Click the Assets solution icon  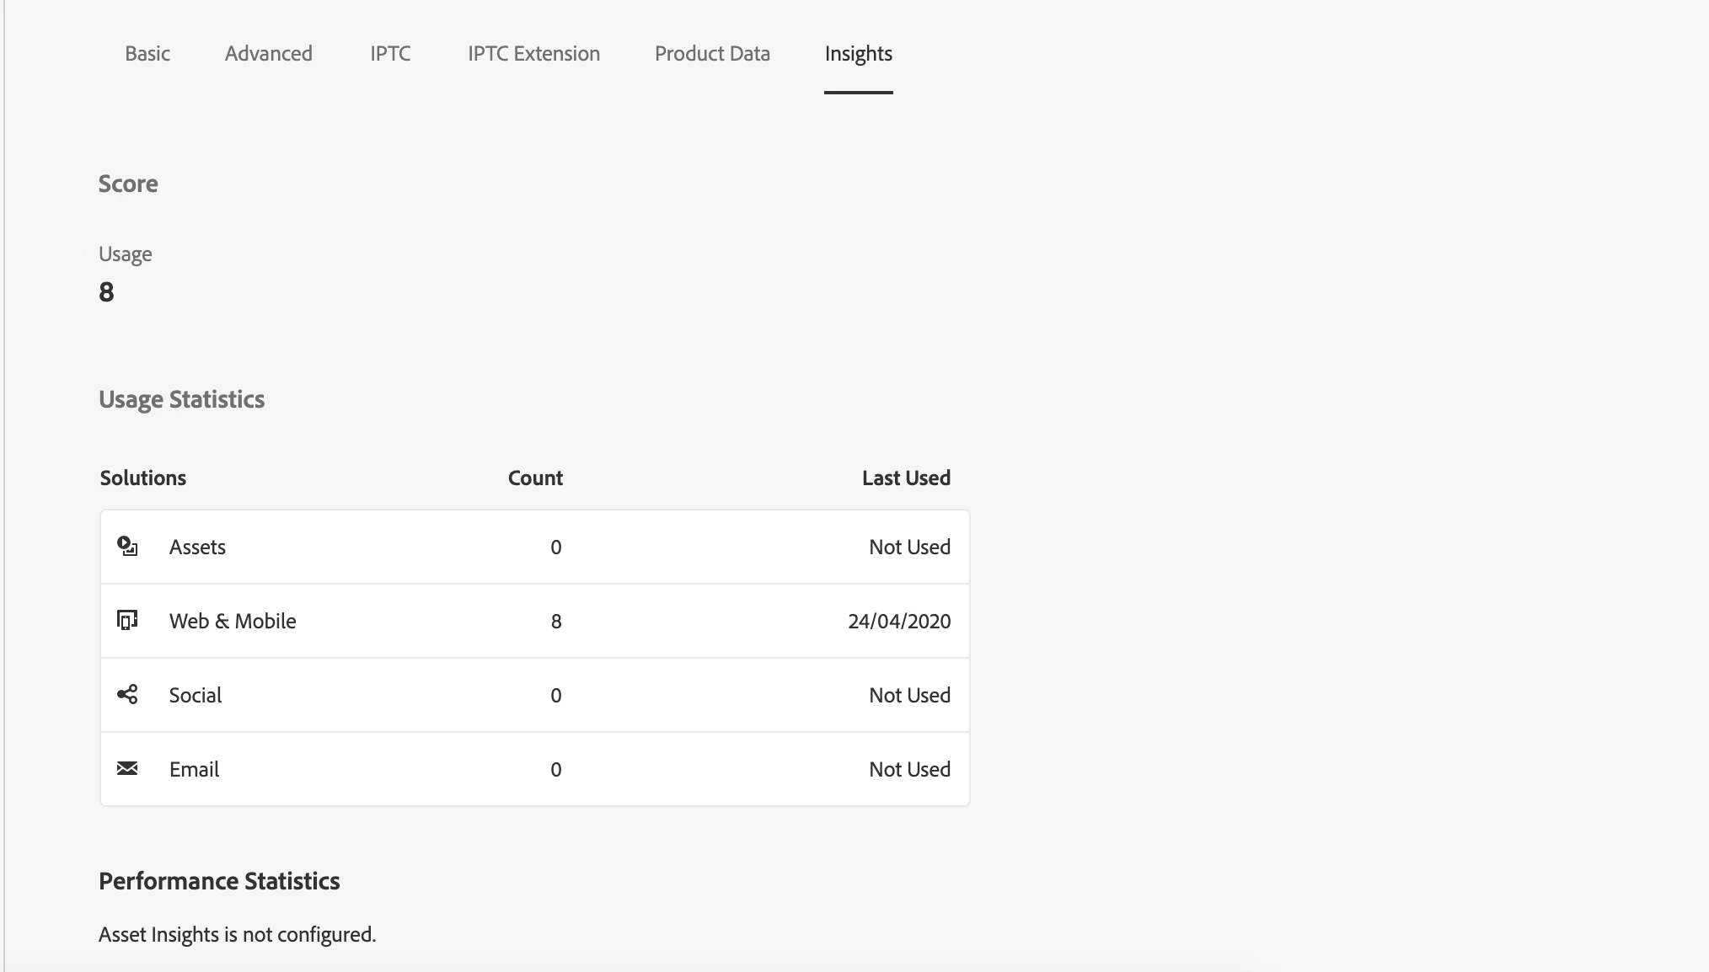(127, 547)
